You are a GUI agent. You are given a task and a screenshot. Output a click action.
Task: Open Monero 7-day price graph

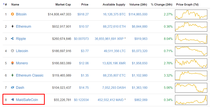coord(191,63)
